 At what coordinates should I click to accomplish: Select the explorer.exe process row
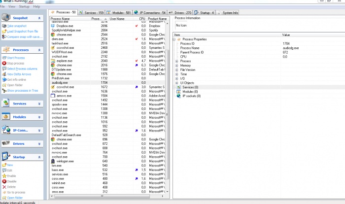(107, 61)
